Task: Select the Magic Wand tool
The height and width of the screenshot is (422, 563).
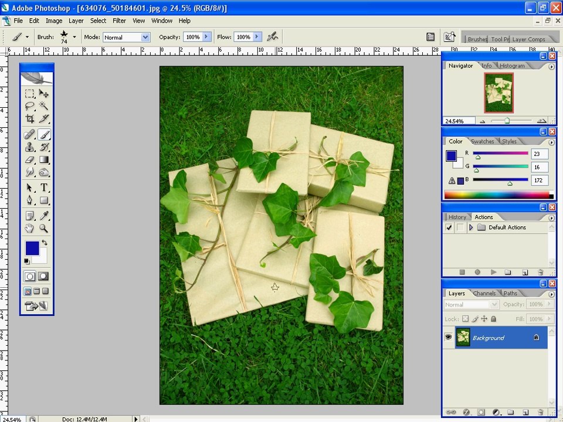Action: coord(44,106)
